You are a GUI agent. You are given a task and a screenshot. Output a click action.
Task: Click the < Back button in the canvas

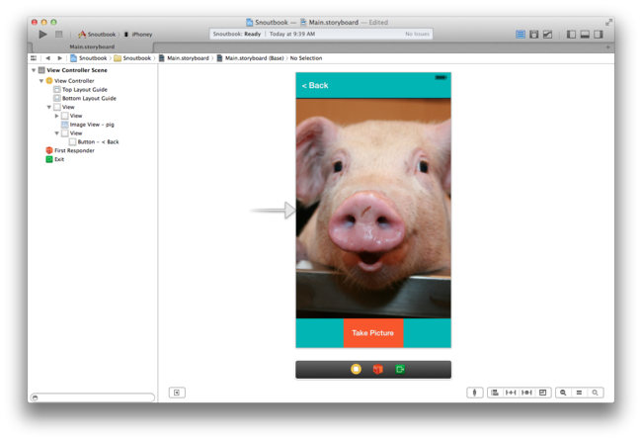pyautogui.click(x=315, y=86)
